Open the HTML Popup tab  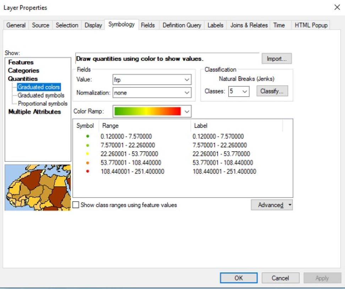tap(311, 25)
